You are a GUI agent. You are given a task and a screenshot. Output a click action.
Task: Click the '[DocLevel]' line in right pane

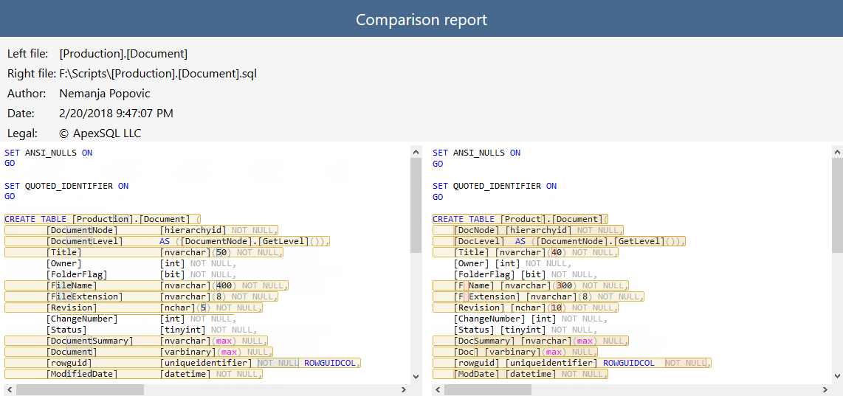(559, 241)
